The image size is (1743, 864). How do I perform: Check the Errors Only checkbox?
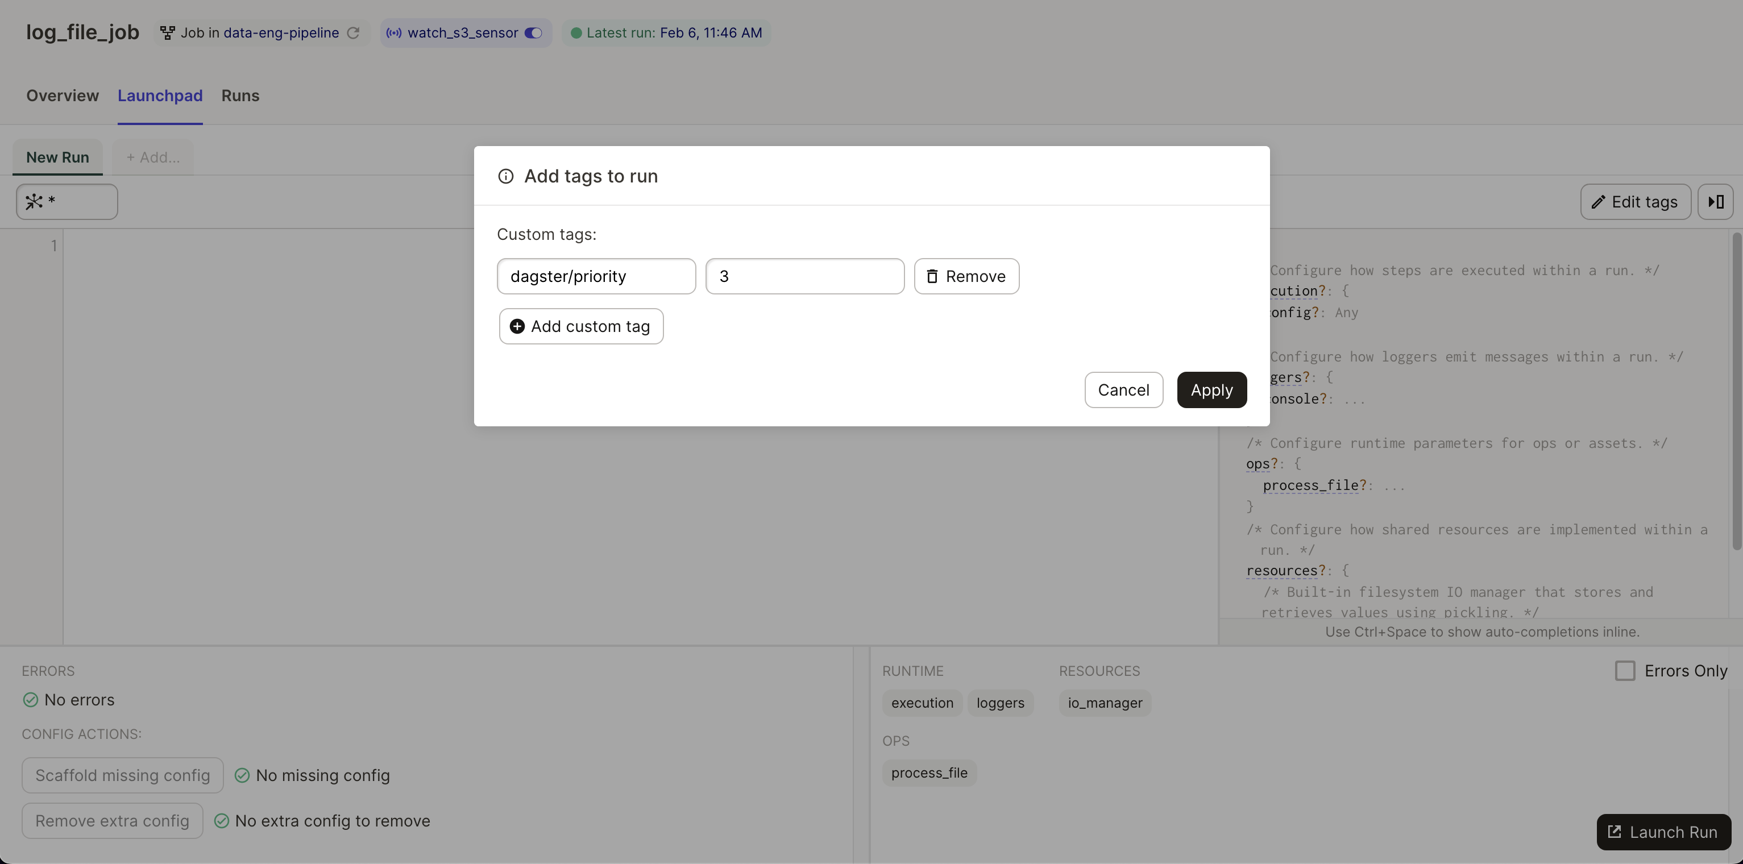coord(1625,671)
